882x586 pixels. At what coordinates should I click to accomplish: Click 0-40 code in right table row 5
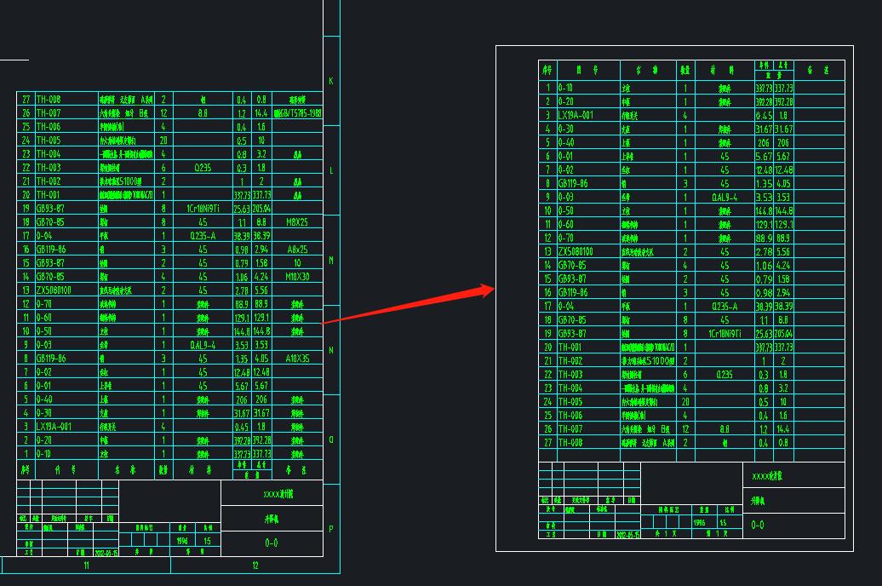coord(566,142)
